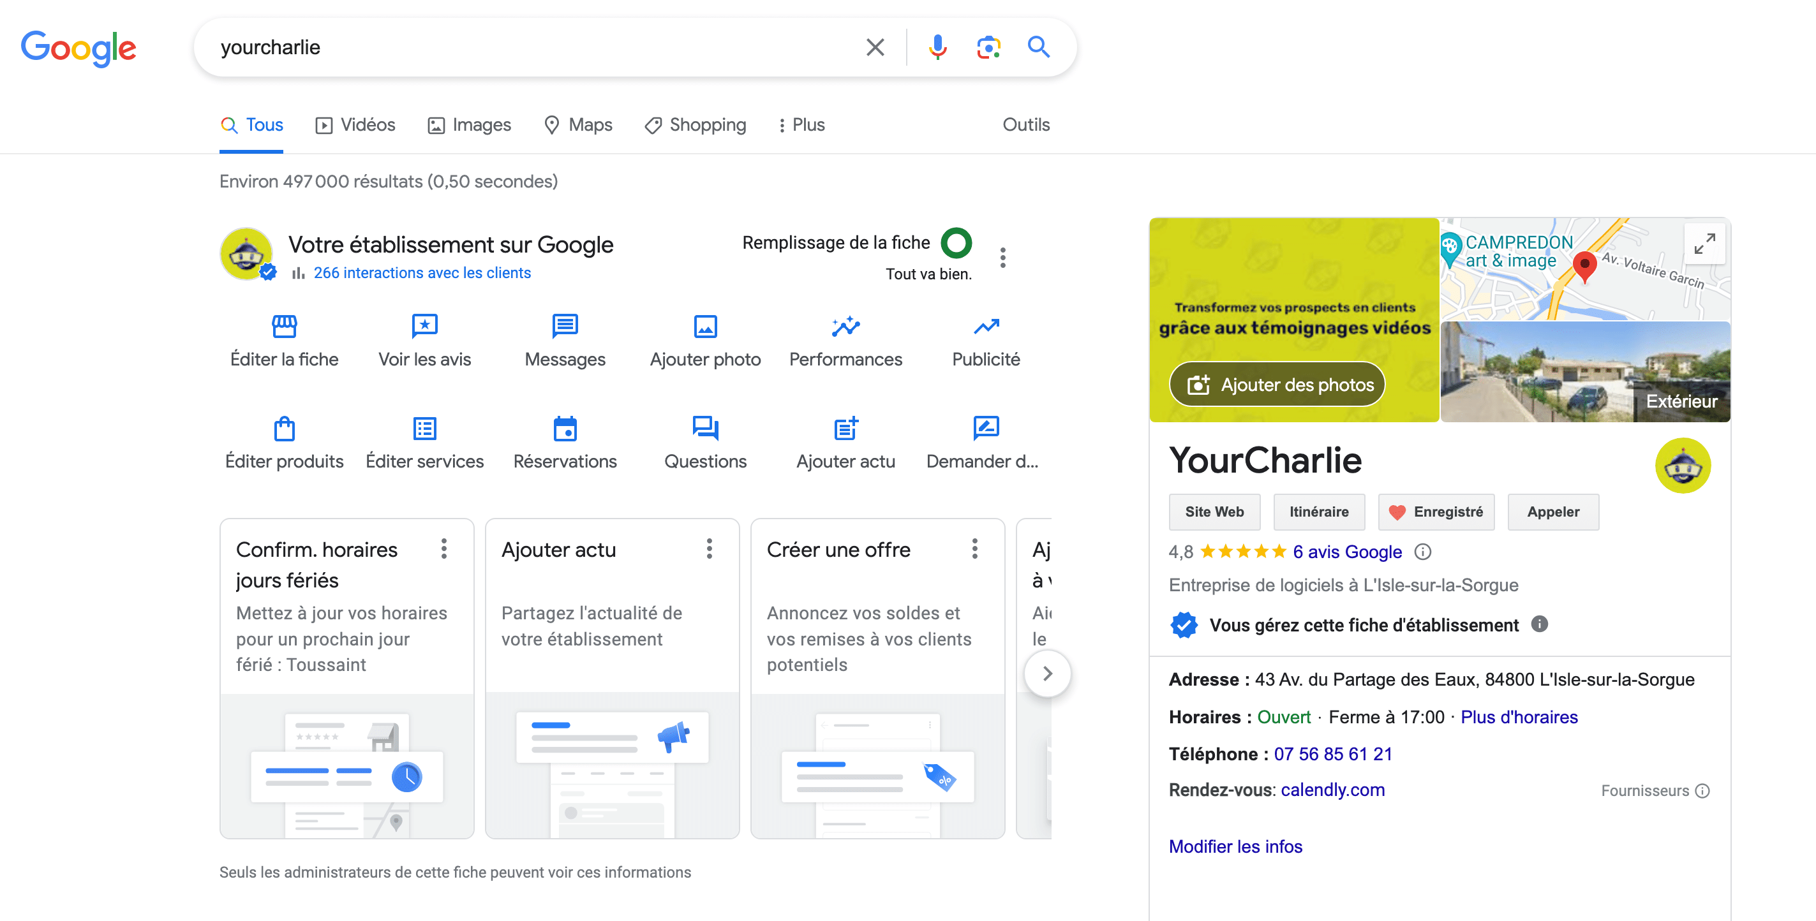The width and height of the screenshot is (1816, 921).
Task: Open three-dot menu beside Remplissage de la fiche
Action: click(x=1002, y=257)
